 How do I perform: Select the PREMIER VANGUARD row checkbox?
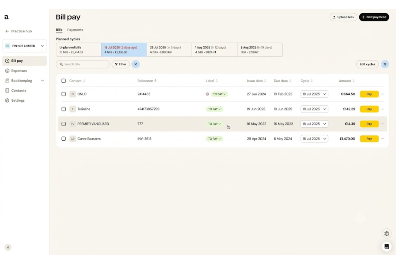(x=64, y=124)
